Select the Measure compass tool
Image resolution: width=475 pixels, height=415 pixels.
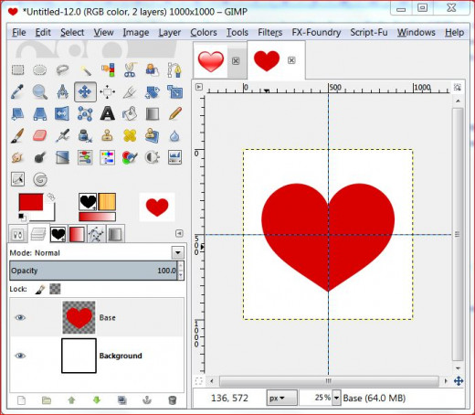tap(62, 91)
